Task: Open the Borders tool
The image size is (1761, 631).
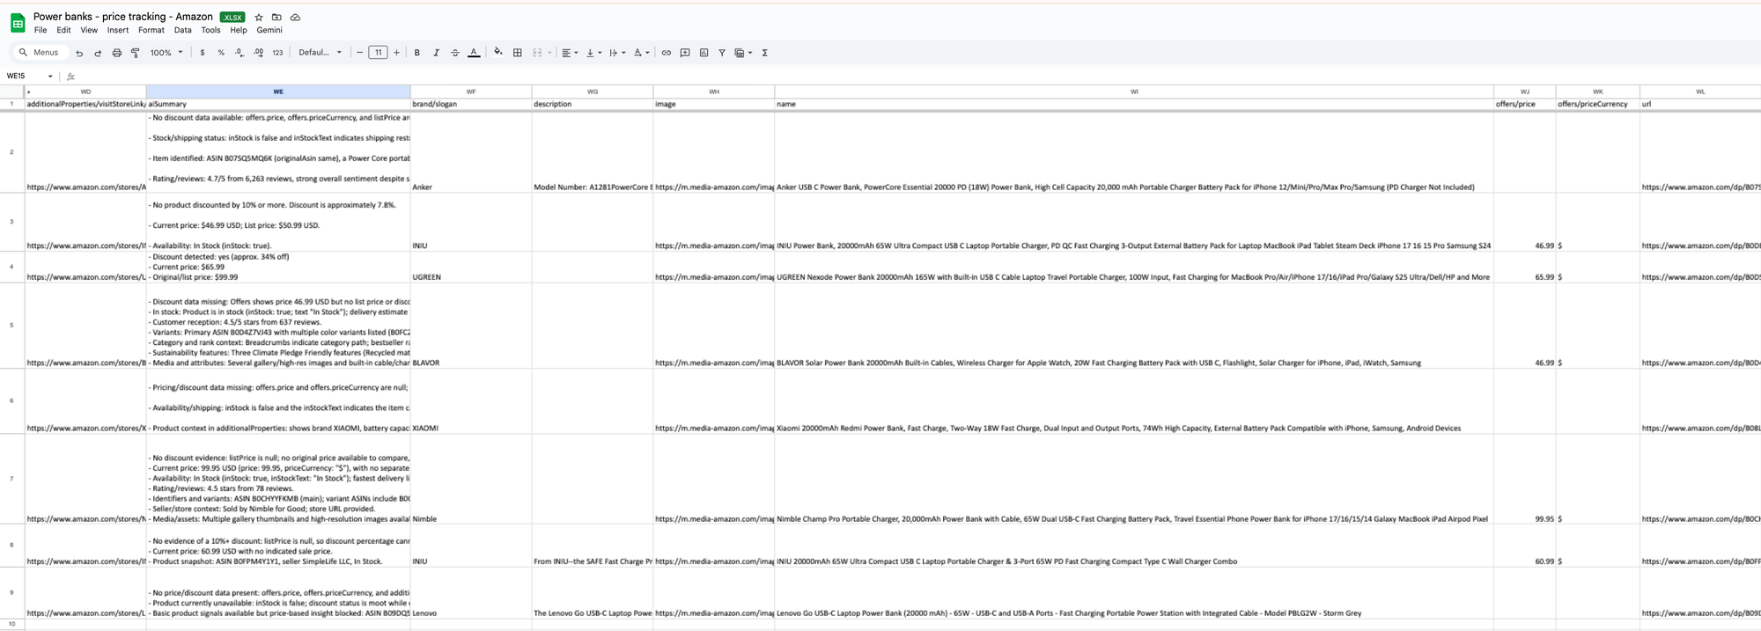Action: click(518, 53)
